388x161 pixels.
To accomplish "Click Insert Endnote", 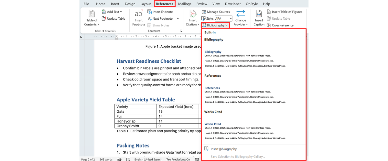I will tap(160, 12).
